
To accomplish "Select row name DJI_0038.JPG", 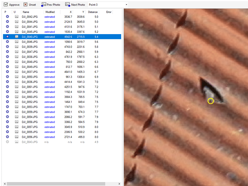I will point(30,57).
